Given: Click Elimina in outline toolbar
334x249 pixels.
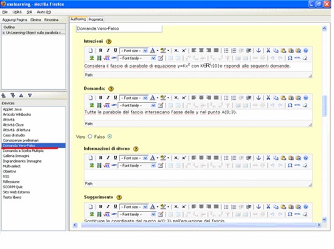Looking at the screenshot, I should tap(35, 20).
